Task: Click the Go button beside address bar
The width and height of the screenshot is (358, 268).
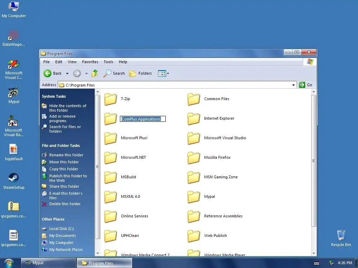Action: pyautogui.click(x=306, y=85)
